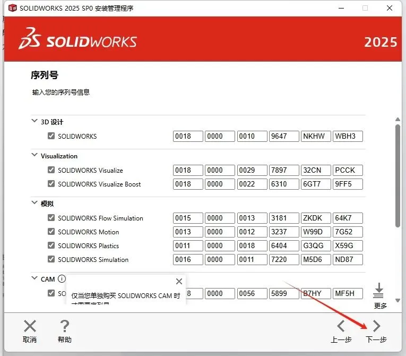Screen dimensions: 406x356
Task: Open Help via question mark icon
Action: tap(64, 326)
